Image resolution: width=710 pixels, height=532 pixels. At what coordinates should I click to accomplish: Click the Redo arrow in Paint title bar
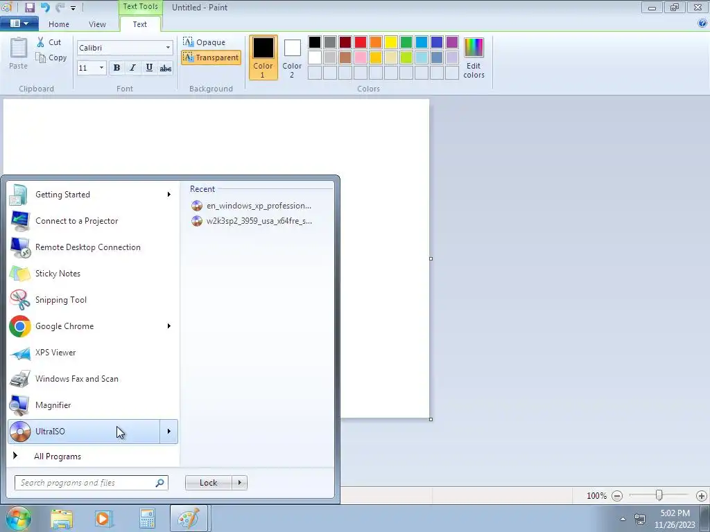click(60, 7)
